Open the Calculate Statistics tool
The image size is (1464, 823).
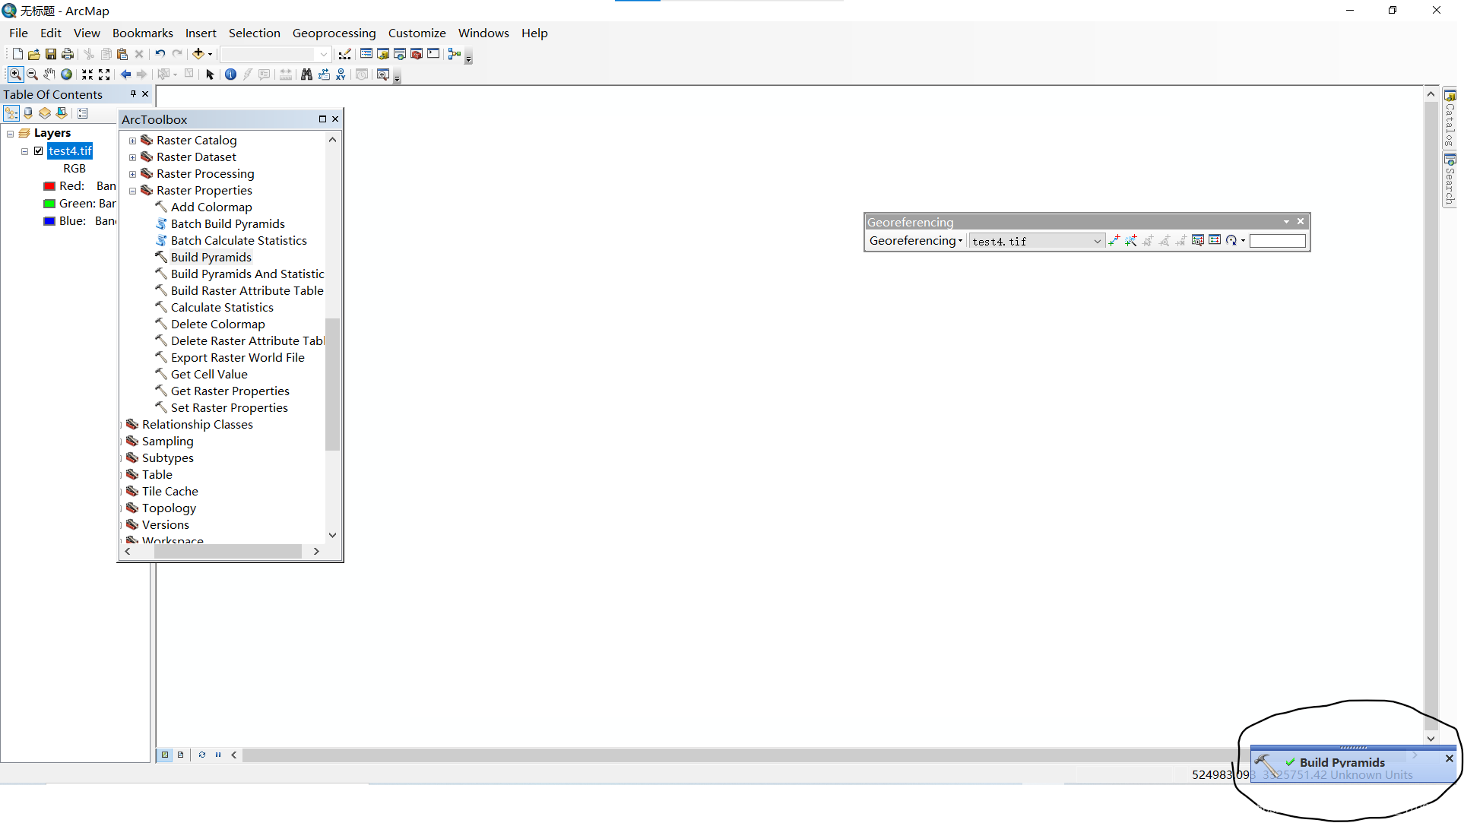point(222,308)
